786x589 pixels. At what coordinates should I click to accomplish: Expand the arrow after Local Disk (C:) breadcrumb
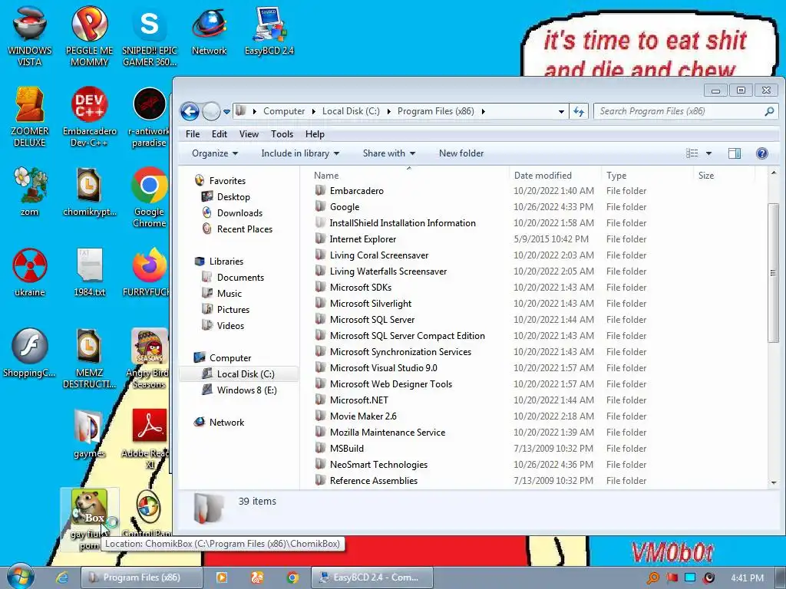[x=388, y=111]
